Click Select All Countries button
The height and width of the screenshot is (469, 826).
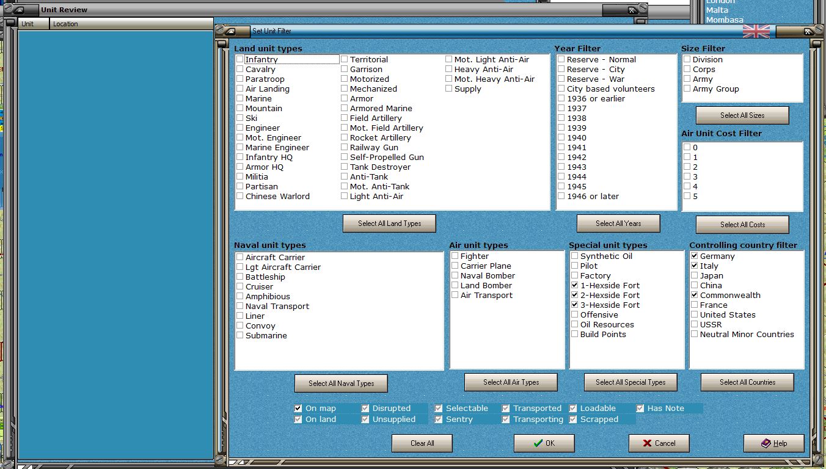[x=747, y=382]
